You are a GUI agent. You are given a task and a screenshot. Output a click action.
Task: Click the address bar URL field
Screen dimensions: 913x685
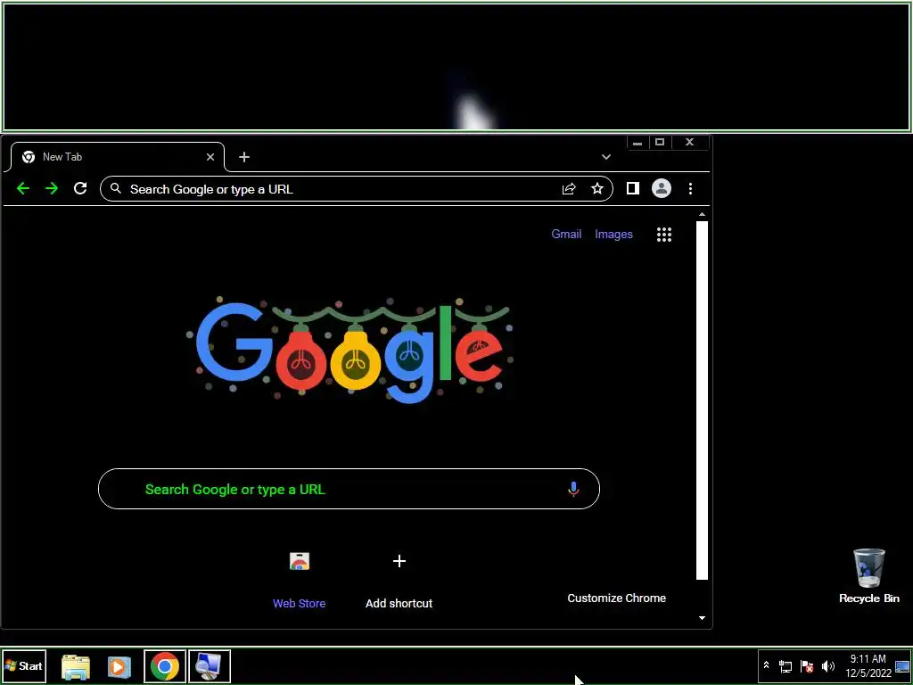point(357,189)
